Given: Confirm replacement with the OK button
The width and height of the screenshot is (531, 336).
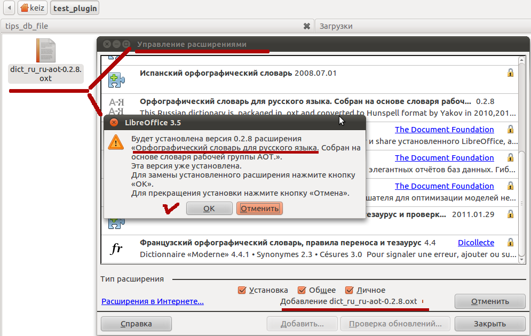Looking at the screenshot, I should (x=209, y=209).
